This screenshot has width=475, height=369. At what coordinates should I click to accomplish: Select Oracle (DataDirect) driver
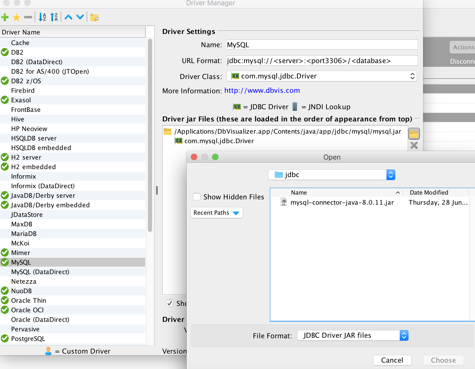pos(73,319)
